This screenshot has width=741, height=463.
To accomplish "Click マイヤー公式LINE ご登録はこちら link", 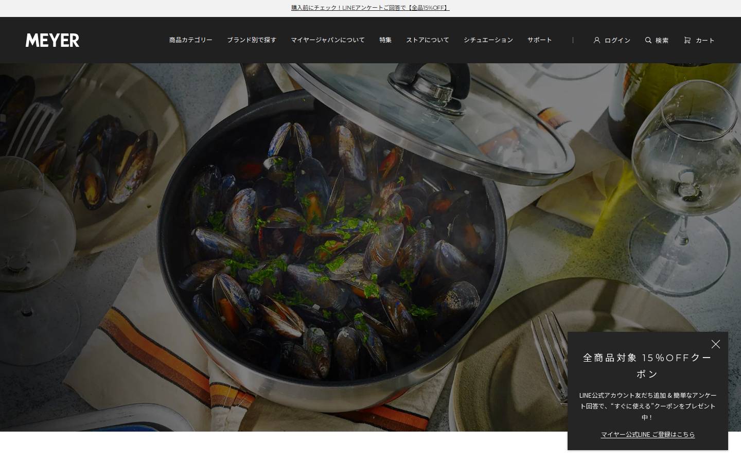I will pos(648,434).
